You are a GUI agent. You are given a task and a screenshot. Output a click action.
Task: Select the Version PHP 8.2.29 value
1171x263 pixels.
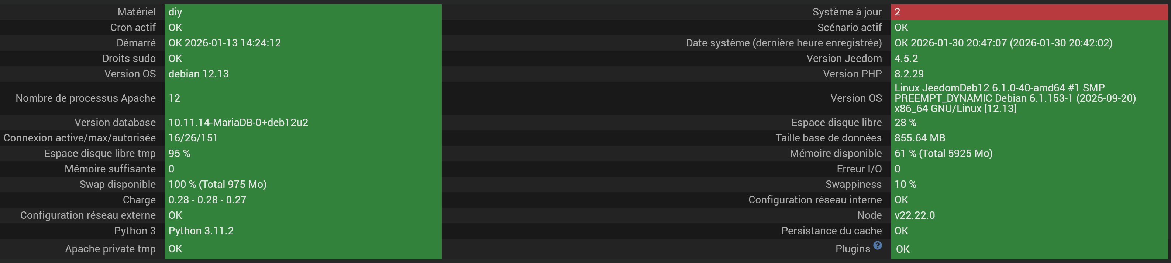click(909, 74)
